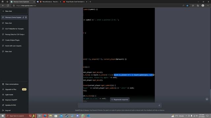Open notifications center in taskbar
211x118 pixels.
[x=207, y=116]
